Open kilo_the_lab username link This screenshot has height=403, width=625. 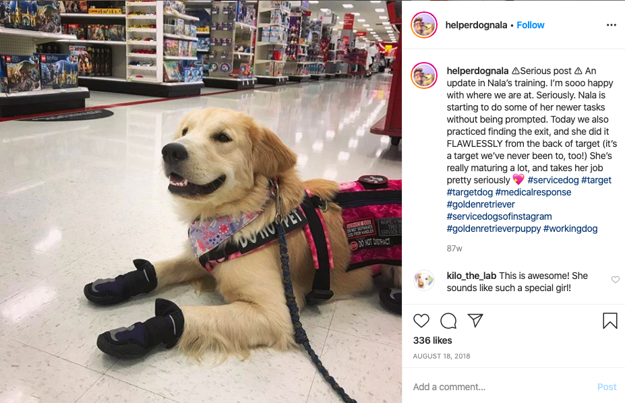(471, 276)
